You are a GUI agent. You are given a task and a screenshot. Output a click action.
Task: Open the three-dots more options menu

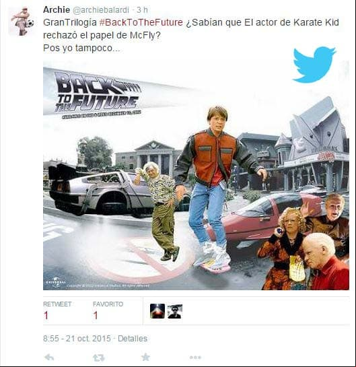[x=195, y=358]
